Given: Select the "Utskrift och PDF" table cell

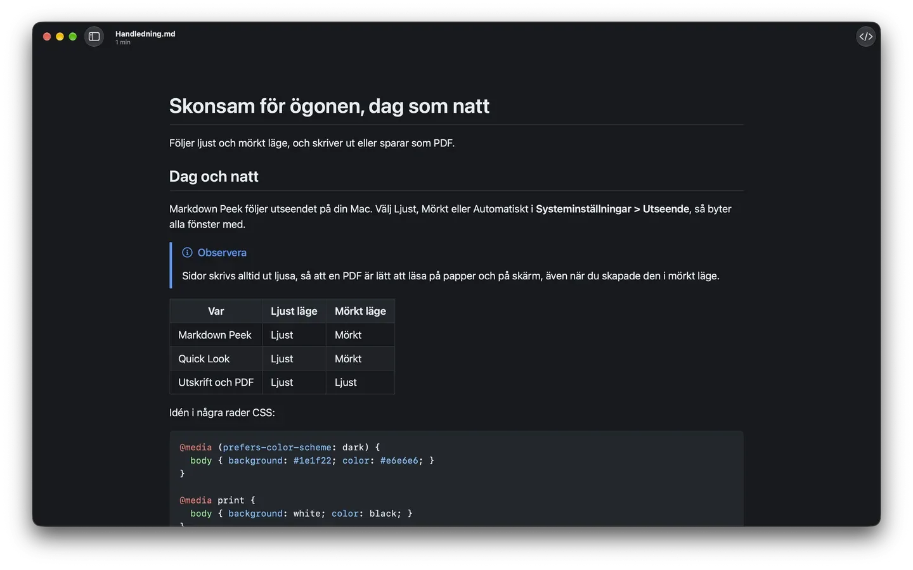Looking at the screenshot, I should [x=216, y=383].
